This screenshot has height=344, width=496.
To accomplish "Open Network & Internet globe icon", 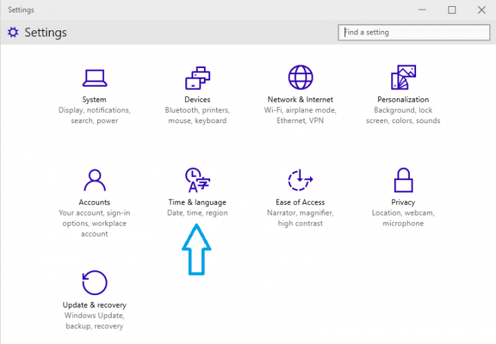I will point(300,77).
